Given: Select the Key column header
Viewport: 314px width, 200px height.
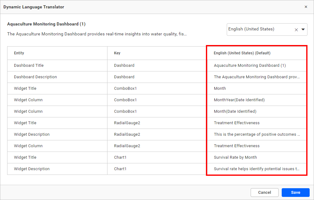Looking at the screenshot, I should pos(117,53).
